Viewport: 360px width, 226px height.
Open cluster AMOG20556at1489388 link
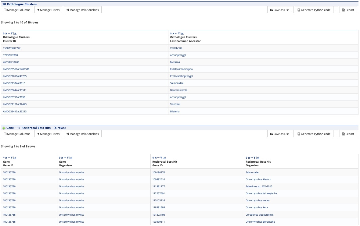click(x=16, y=69)
